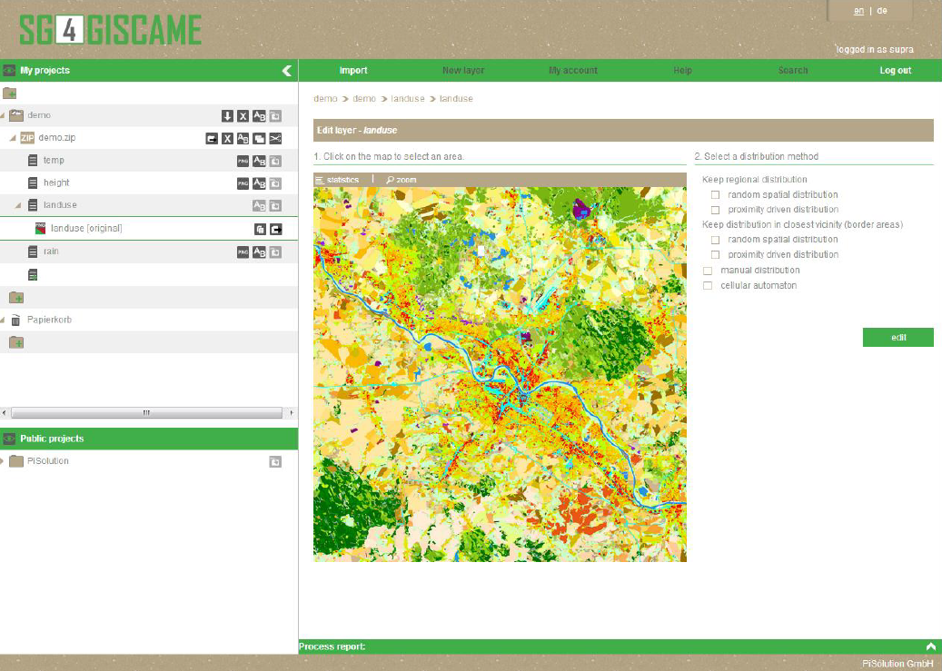Toggle the Papierkorb tree node triangle
The height and width of the screenshot is (671, 942).
(x=3, y=321)
